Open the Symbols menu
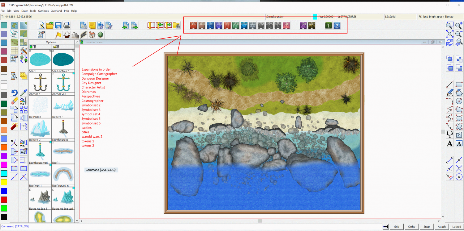Screen dimensions: 464x231 pyautogui.click(x=43, y=11)
